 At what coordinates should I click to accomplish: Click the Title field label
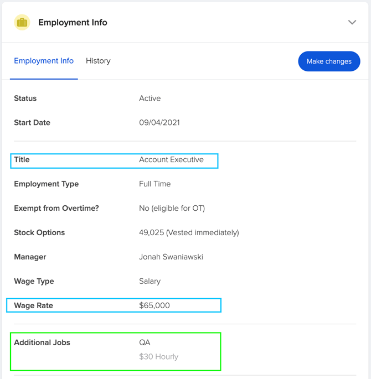pyautogui.click(x=22, y=159)
